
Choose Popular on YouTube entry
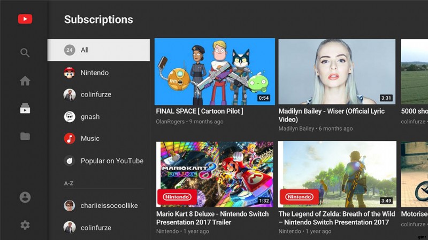coord(111,161)
